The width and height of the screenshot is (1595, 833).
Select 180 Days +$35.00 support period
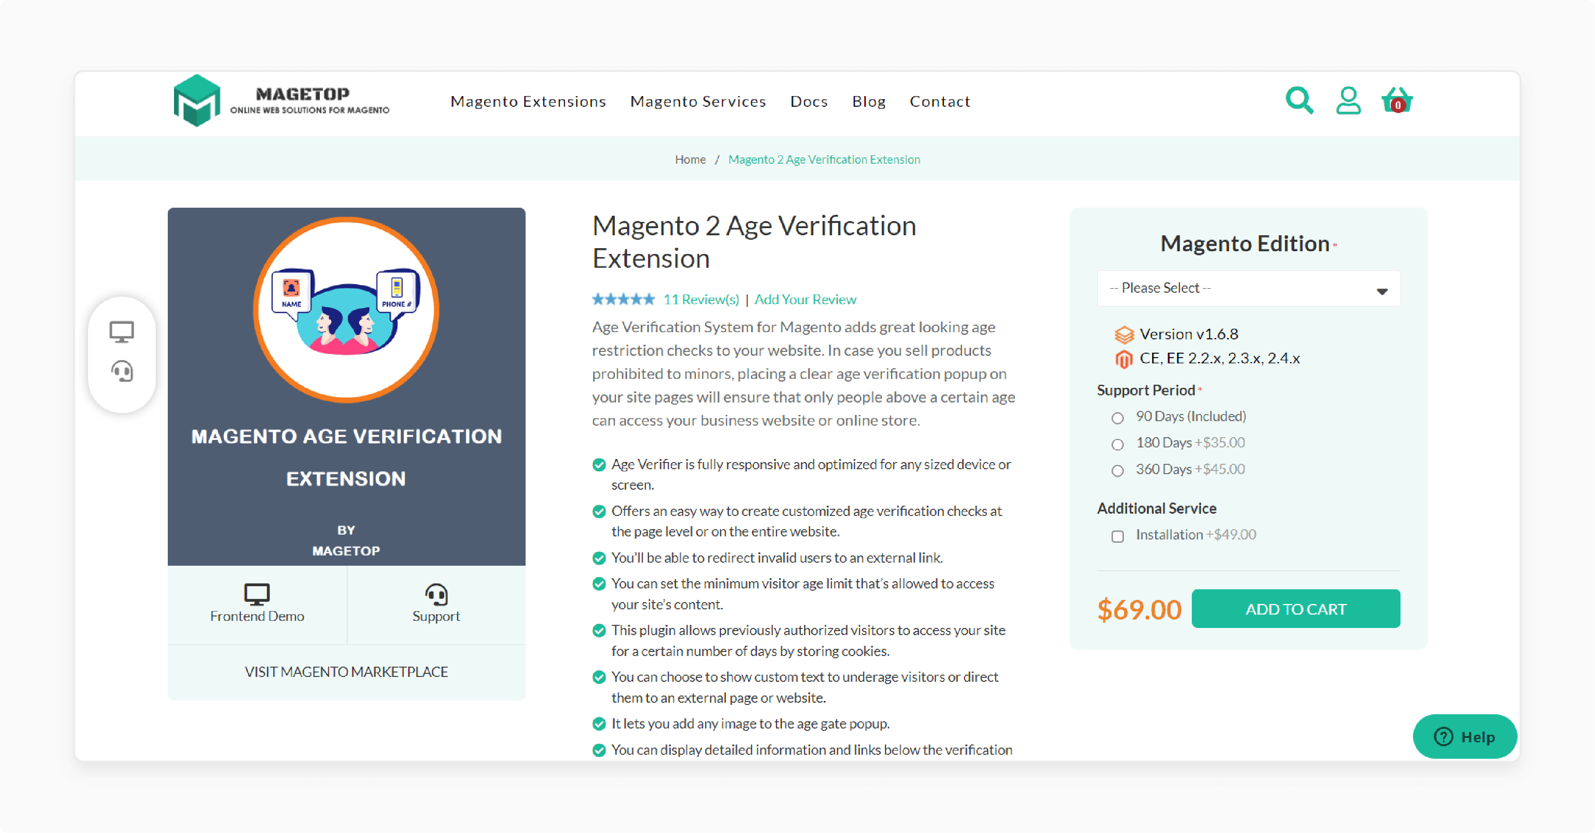[x=1117, y=444]
